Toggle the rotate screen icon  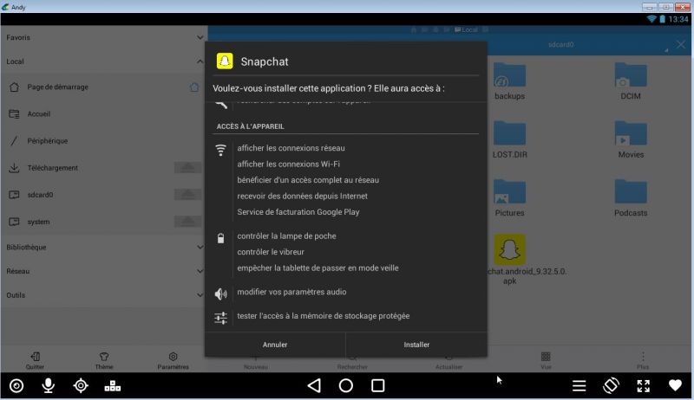(611, 385)
